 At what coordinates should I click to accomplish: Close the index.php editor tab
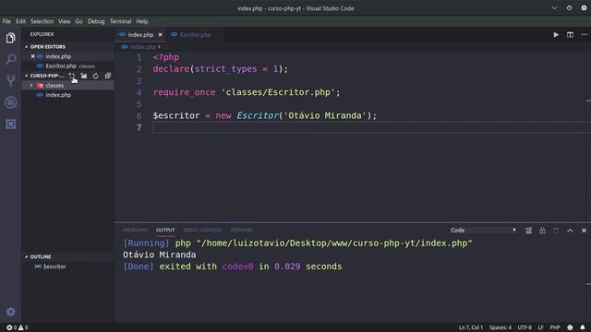(160, 35)
